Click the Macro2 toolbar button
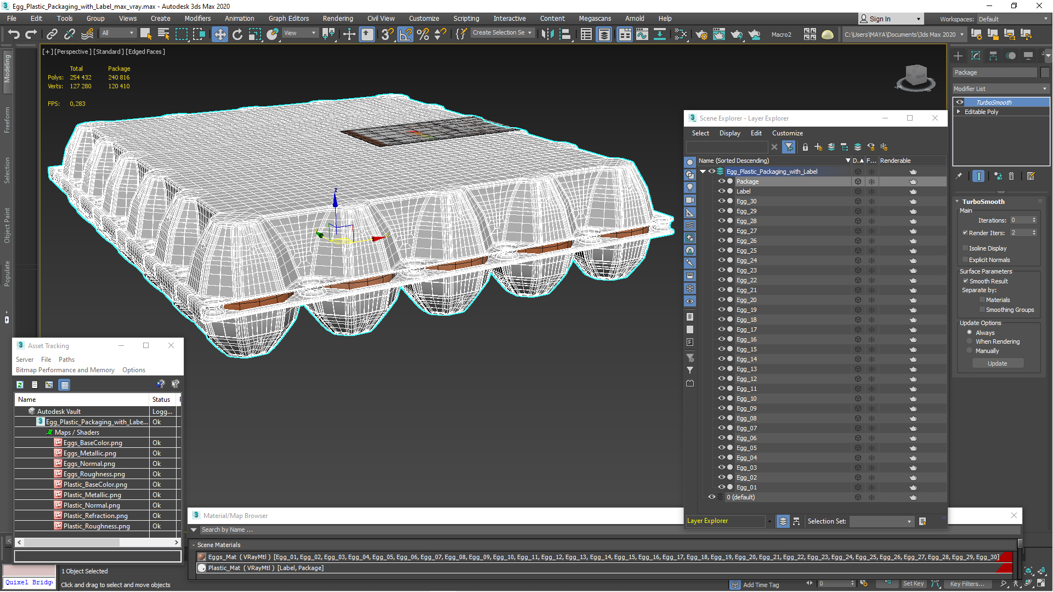The height and width of the screenshot is (592, 1053). click(x=781, y=35)
